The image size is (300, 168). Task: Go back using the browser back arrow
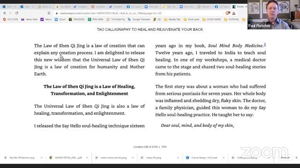[4, 13]
